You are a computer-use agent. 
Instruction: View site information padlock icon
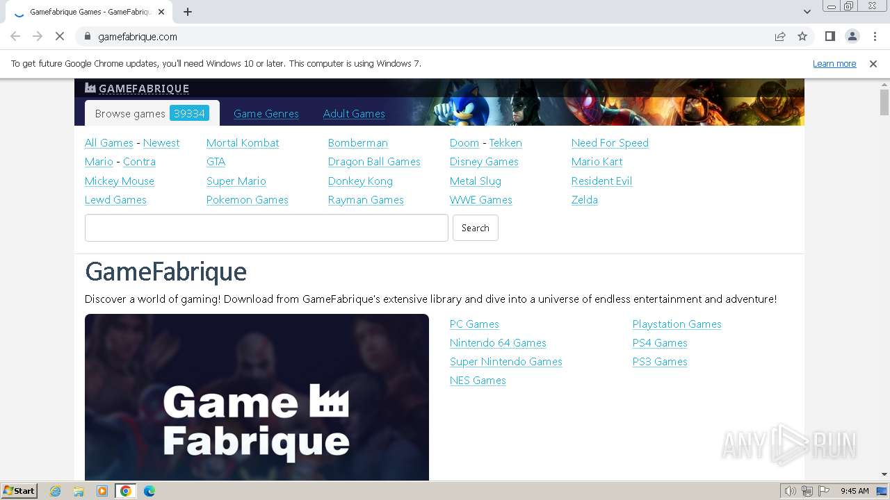(x=87, y=36)
